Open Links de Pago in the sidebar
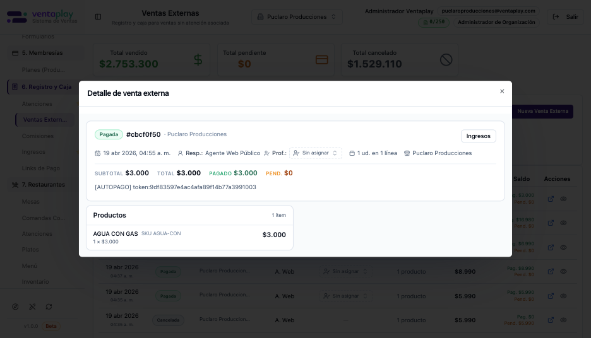 click(40, 168)
